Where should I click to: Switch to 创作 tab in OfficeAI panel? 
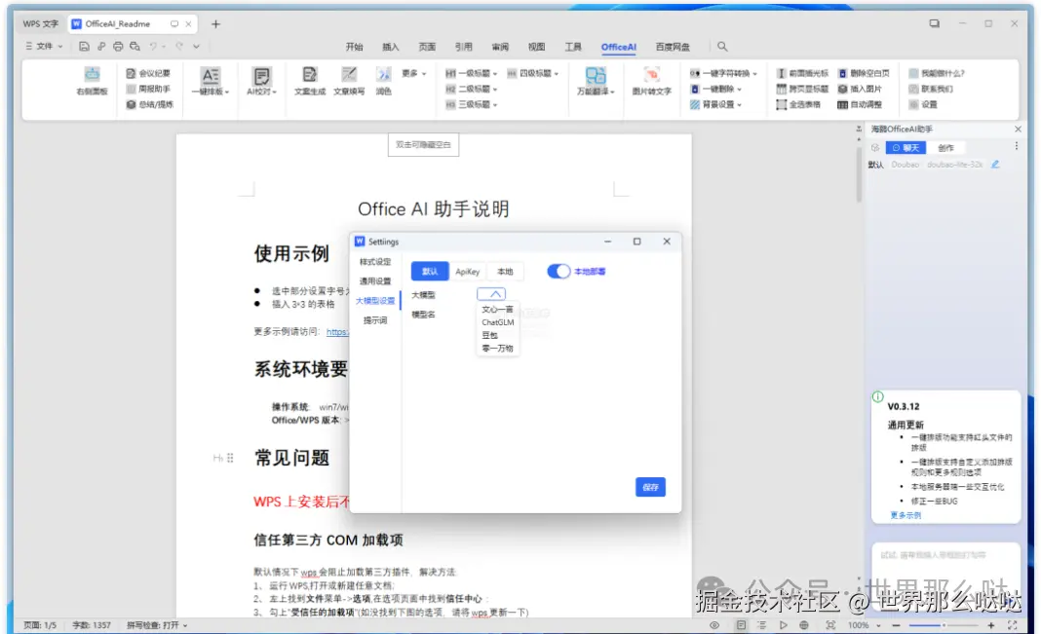point(945,148)
